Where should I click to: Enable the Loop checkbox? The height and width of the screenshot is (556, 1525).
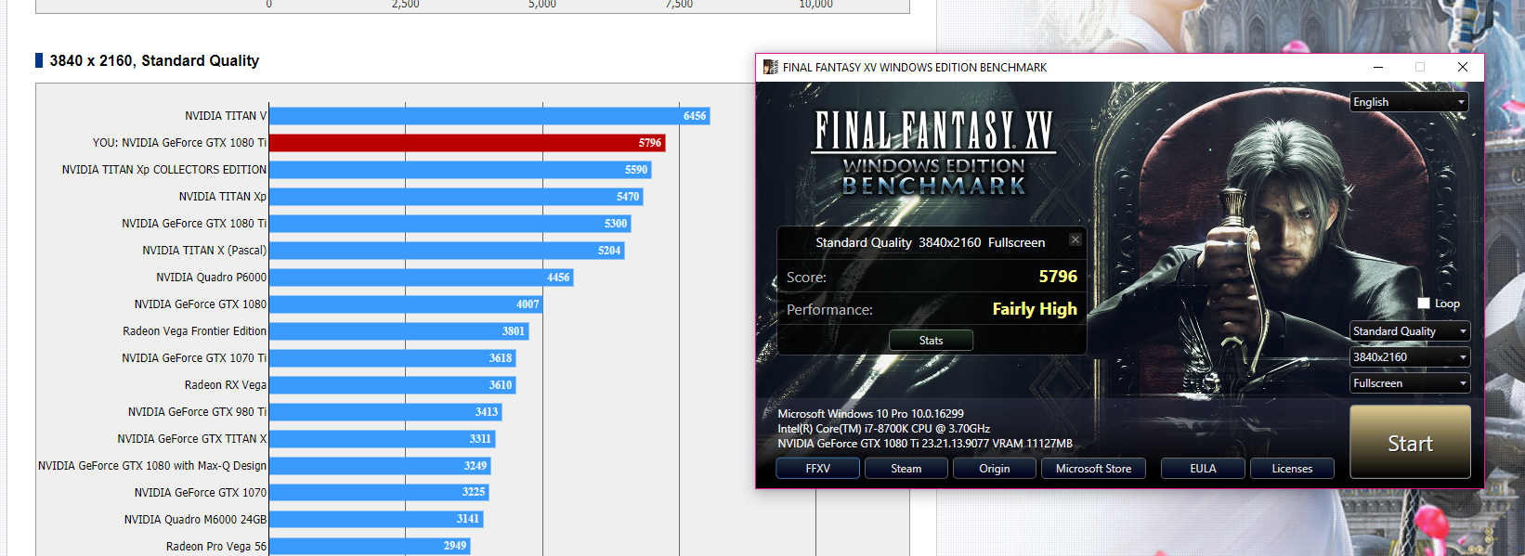(x=1424, y=304)
